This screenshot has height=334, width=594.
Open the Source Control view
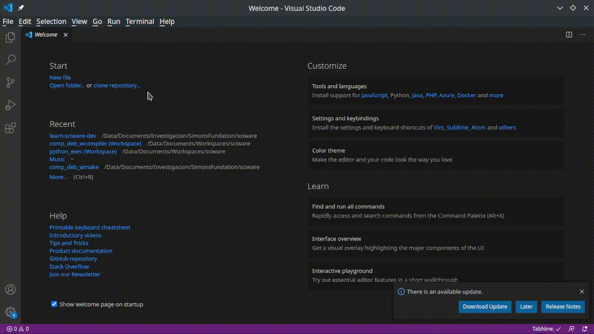click(10, 83)
